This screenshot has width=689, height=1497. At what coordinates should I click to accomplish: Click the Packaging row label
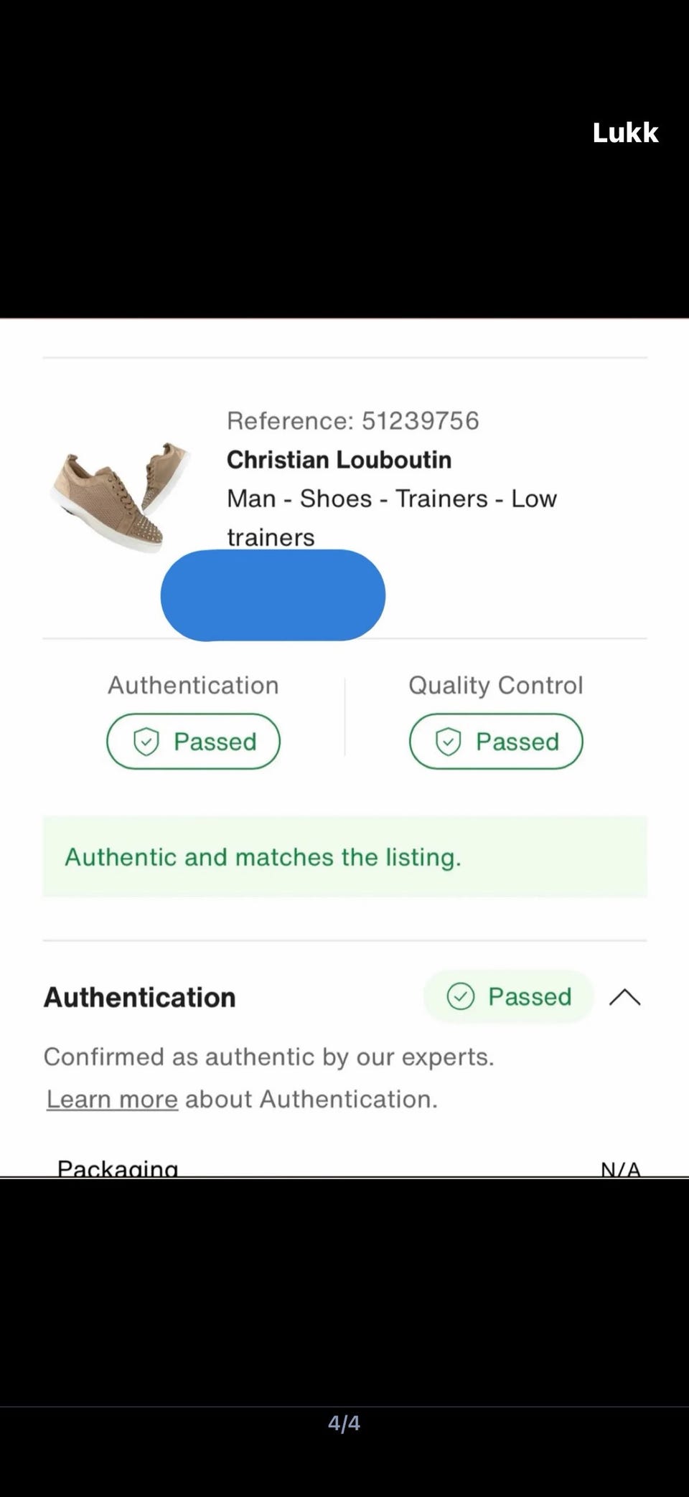click(118, 1168)
